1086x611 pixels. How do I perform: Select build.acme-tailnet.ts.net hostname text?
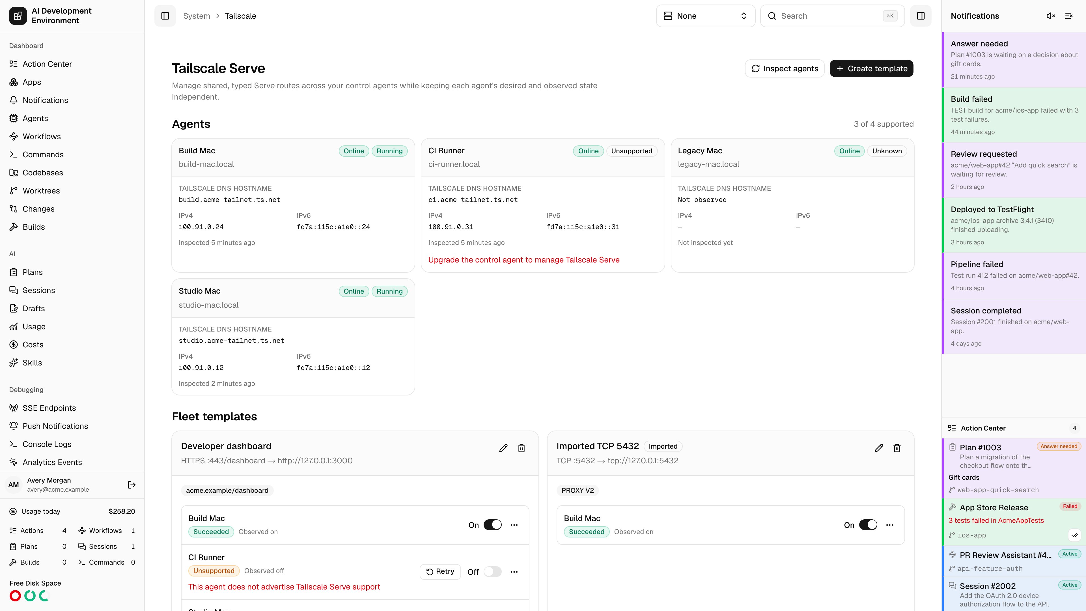pyautogui.click(x=229, y=200)
